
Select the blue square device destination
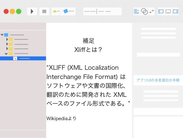[66, 11]
